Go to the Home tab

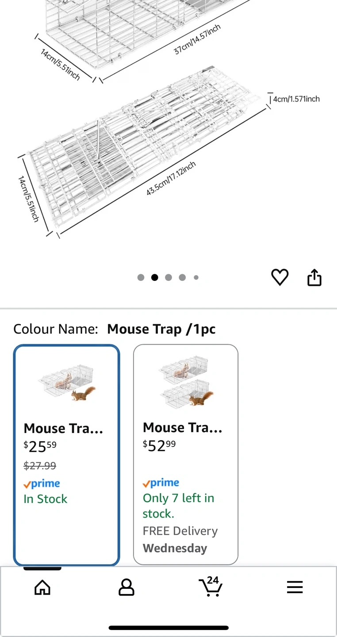tap(42, 587)
